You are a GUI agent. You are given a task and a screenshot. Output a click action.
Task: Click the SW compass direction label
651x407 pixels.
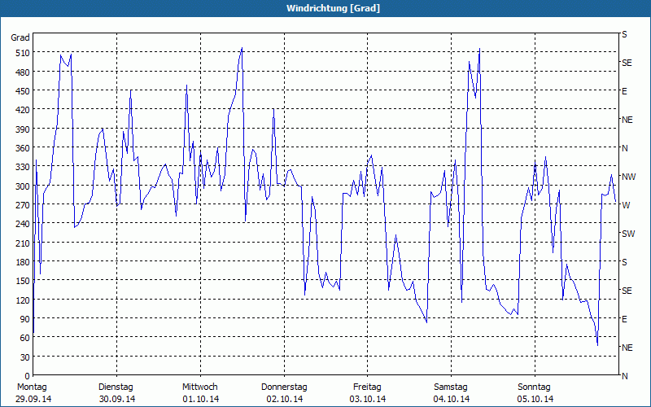tap(628, 234)
